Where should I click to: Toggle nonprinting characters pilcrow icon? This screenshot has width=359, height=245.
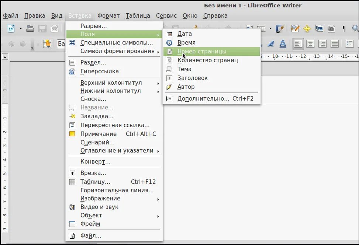344,29
